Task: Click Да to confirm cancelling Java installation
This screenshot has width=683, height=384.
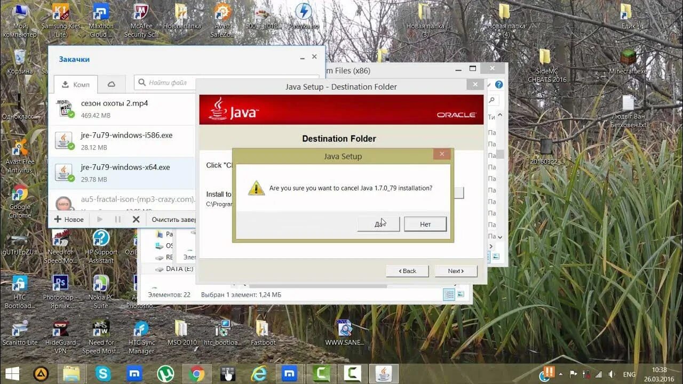Action: point(378,224)
